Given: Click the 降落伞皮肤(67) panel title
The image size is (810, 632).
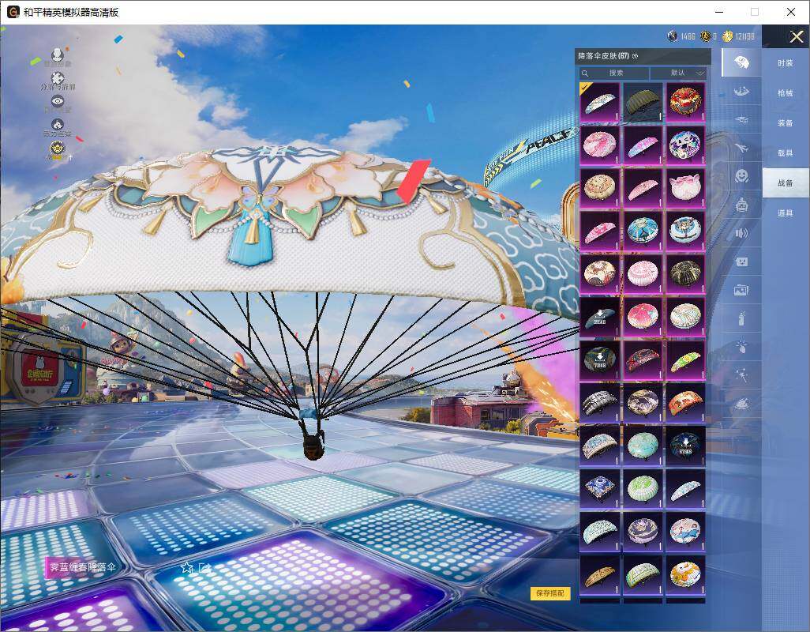Looking at the screenshot, I should [x=603, y=56].
